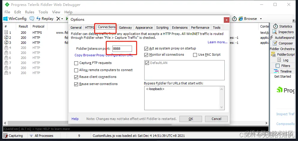Switch to the HTTPS options tab
Viewport: 298px width, 141px height.
pyautogui.click(x=89, y=28)
